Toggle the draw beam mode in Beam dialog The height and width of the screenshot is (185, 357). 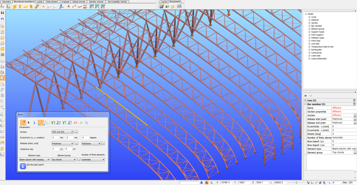tap(23, 122)
